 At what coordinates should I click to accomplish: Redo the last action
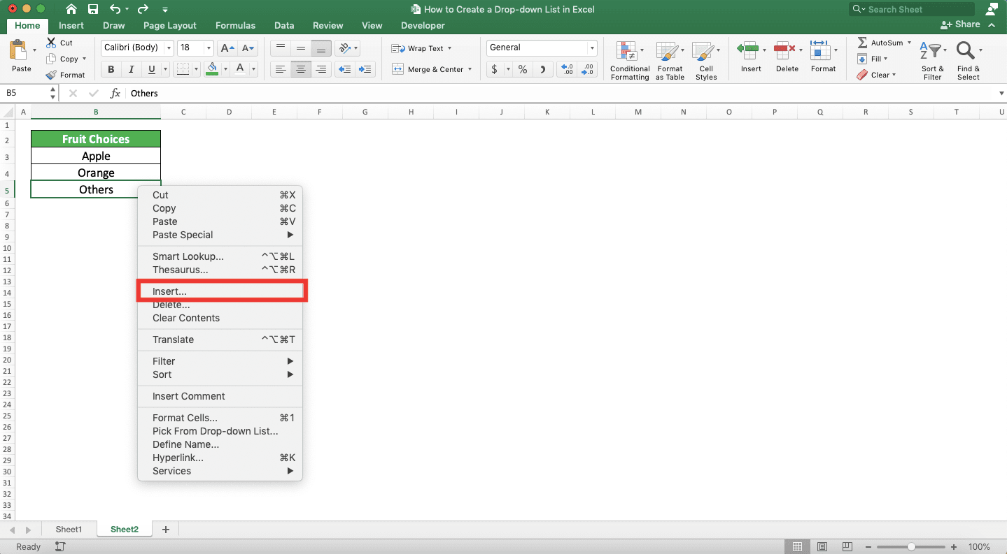tap(143, 9)
